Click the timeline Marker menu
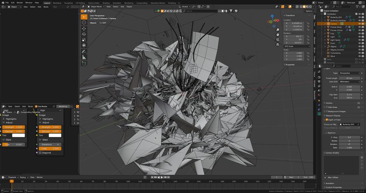The width and height of the screenshot is (366, 193). pos(40,177)
